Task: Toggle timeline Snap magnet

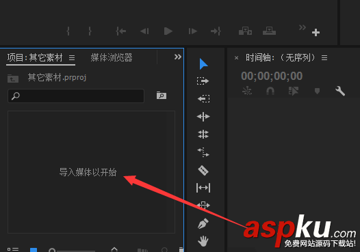Action: coord(270,91)
